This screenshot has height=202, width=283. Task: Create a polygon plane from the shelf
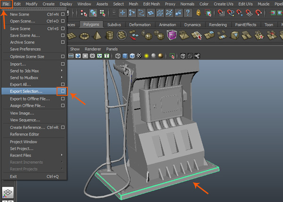tap(72, 36)
